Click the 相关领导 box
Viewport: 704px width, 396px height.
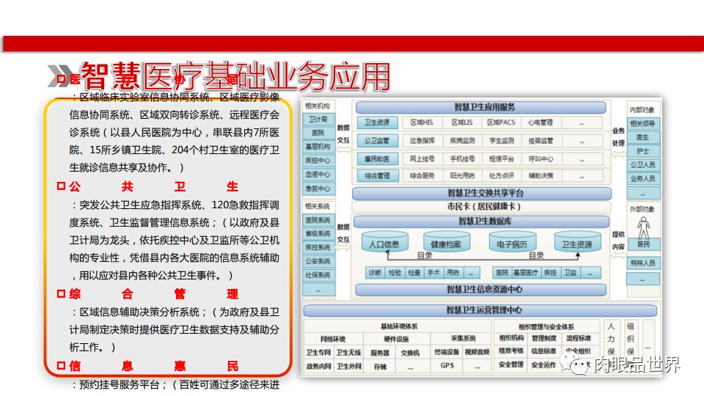[x=643, y=123]
